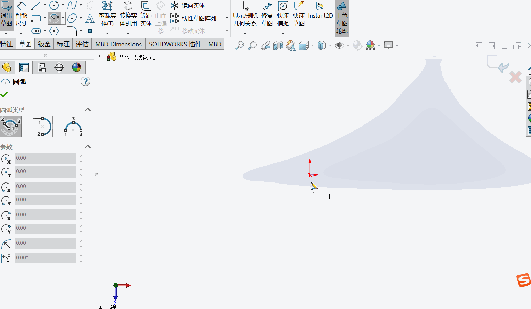Open Hide/Show Items eye icon
The image size is (531, 309).
[339, 46]
